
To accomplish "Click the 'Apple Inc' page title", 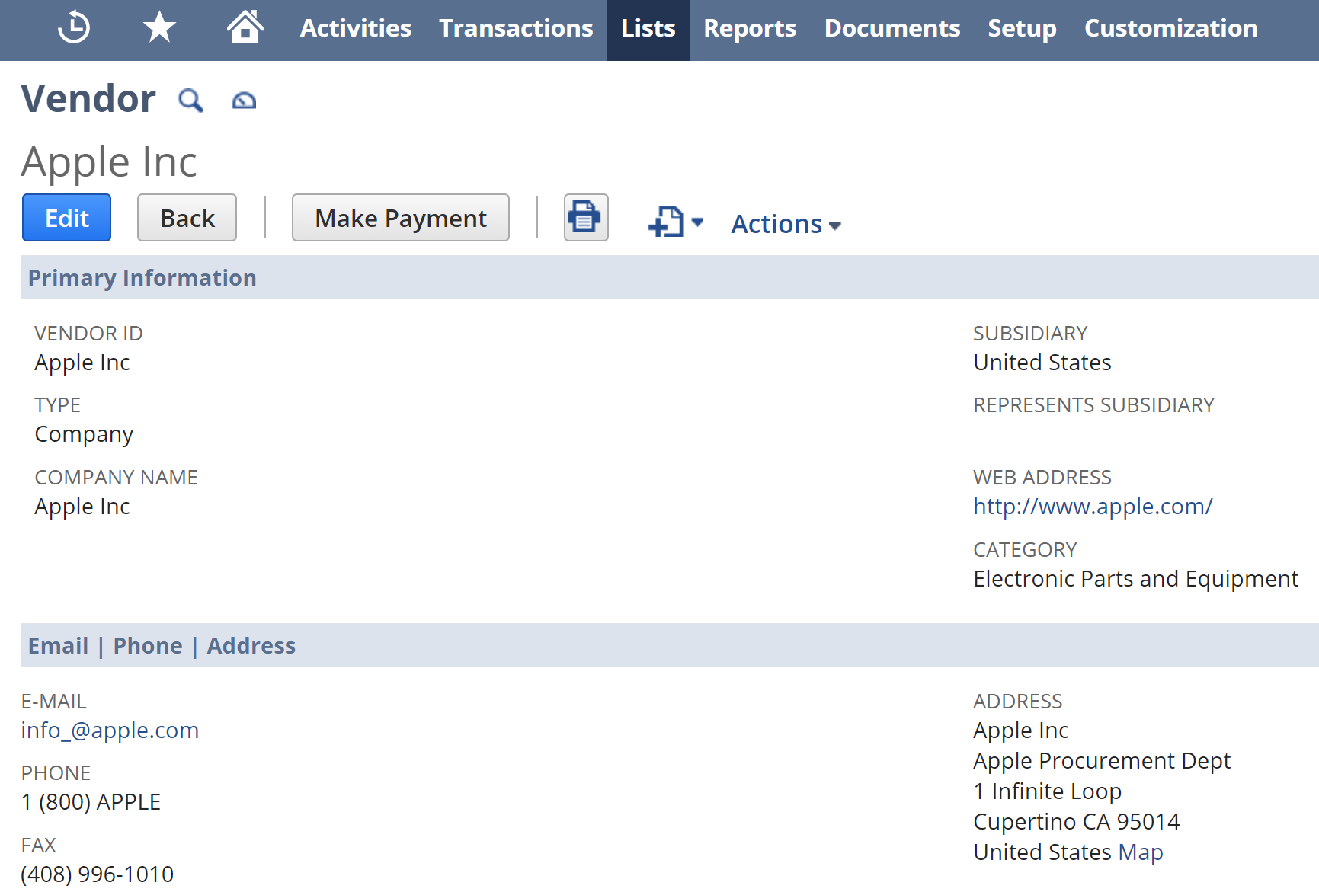I will pyautogui.click(x=109, y=161).
